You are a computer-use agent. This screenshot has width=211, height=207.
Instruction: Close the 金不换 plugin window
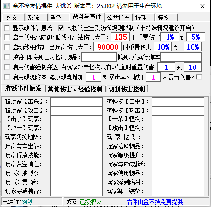[x=203, y=6]
